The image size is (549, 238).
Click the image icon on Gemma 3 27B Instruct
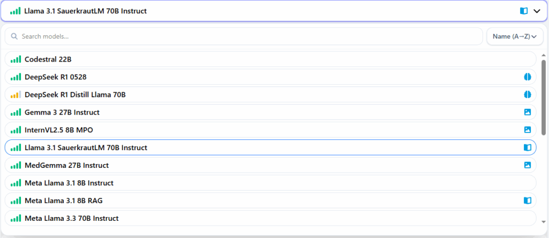527,112
